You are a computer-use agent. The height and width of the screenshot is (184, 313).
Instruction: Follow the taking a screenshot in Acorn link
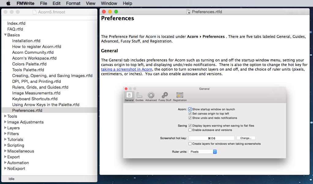tap(126, 69)
